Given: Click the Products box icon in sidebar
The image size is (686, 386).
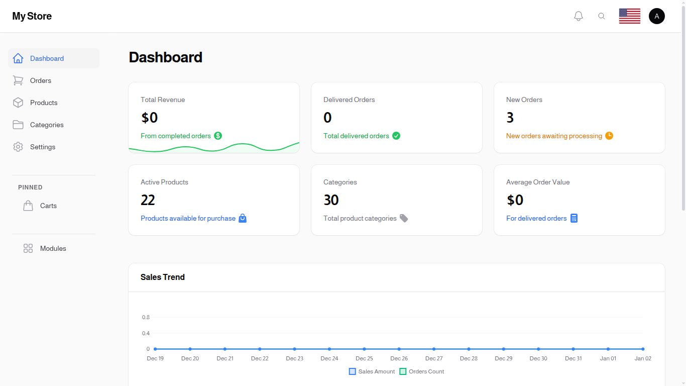Looking at the screenshot, I should [x=18, y=103].
